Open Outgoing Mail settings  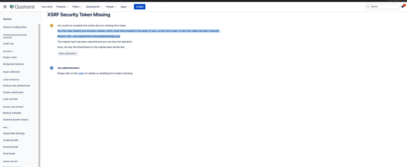pos(11,140)
